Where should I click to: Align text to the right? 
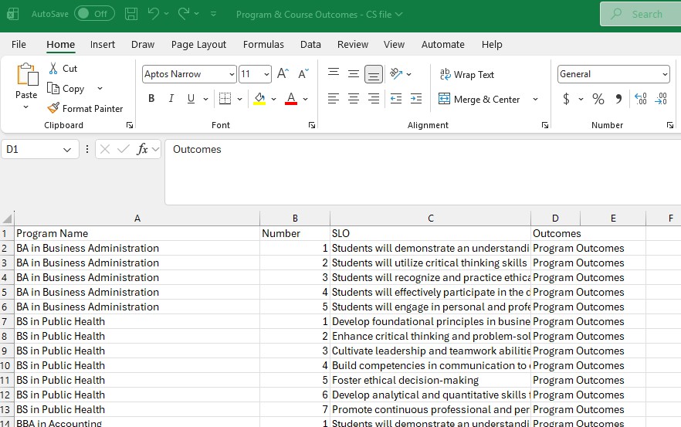tap(374, 99)
